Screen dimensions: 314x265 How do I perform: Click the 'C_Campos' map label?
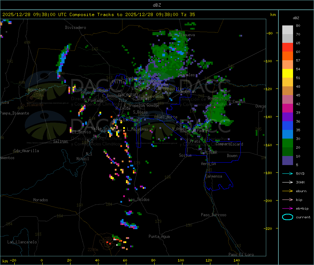237,102
